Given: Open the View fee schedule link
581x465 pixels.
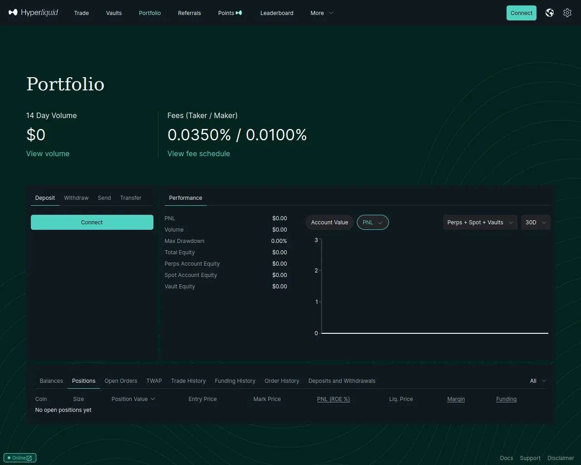Looking at the screenshot, I should [x=199, y=153].
